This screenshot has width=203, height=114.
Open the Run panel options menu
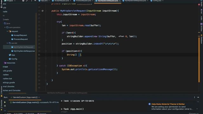(194, 97)
